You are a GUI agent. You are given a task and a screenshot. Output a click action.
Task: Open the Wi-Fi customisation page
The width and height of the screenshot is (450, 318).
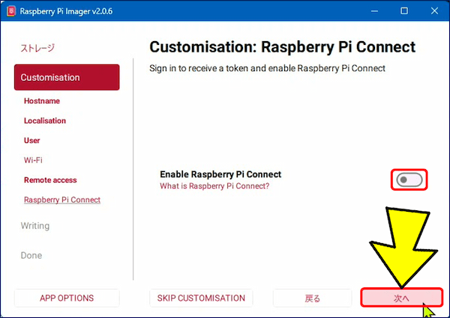pyautogui.click(x=33, y=160)
